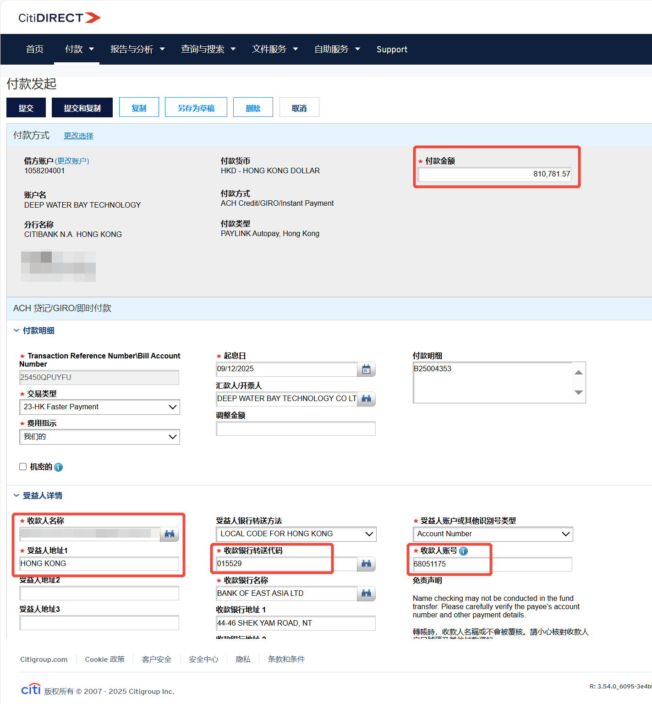The height and width of the screenshot is (704, 652).
Task: Click account number text 1058204001
Action: 44,170
